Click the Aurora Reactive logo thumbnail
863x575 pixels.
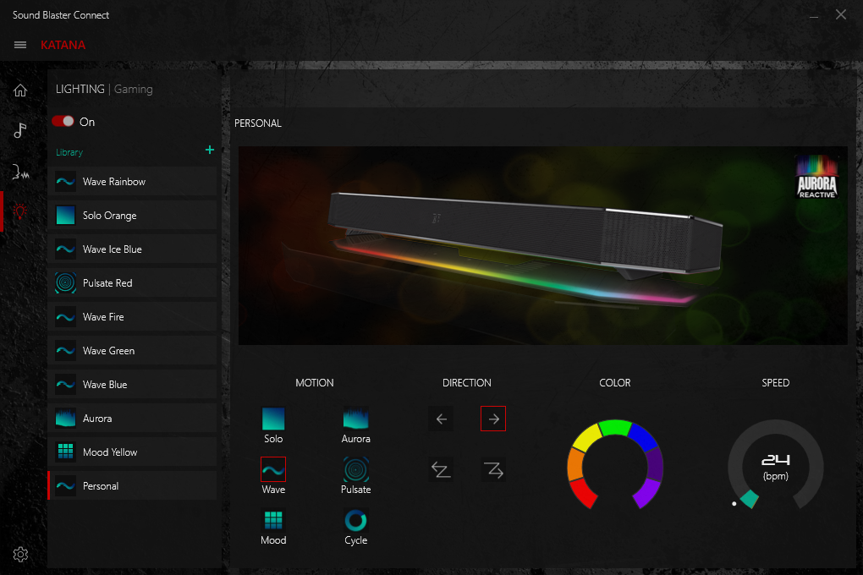(x=816, y=177)
